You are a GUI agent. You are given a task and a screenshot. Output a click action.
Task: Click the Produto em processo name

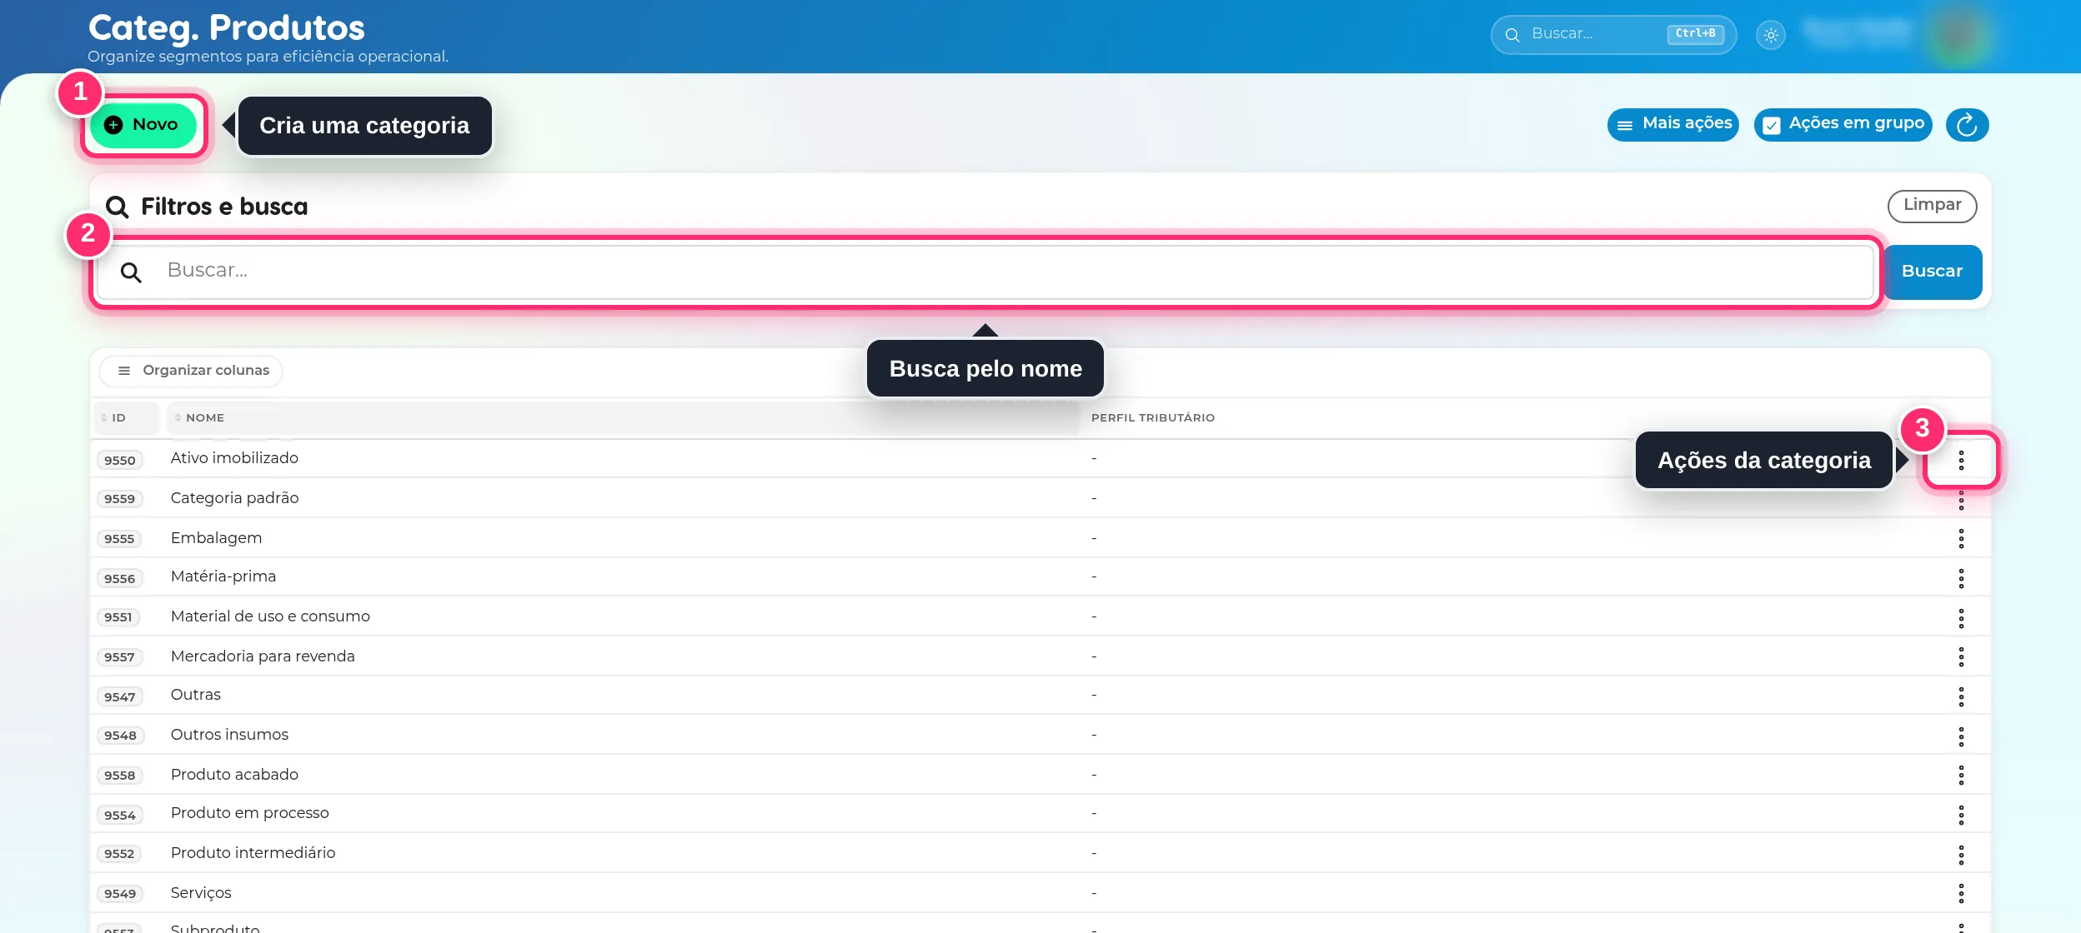[249, 813]
